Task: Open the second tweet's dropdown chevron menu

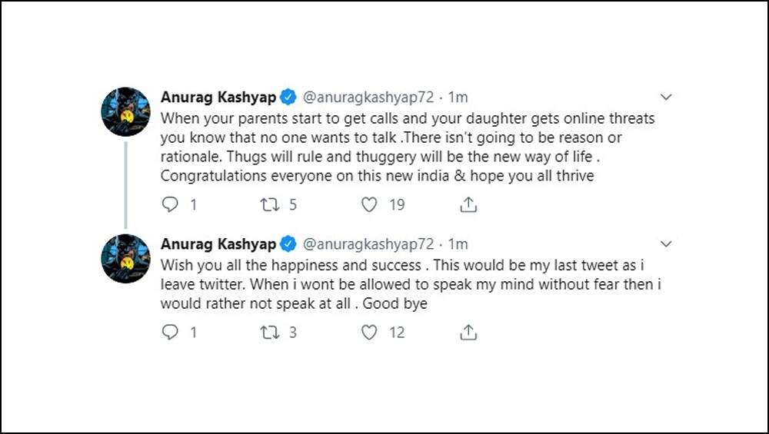Action: tap(665, 244)
